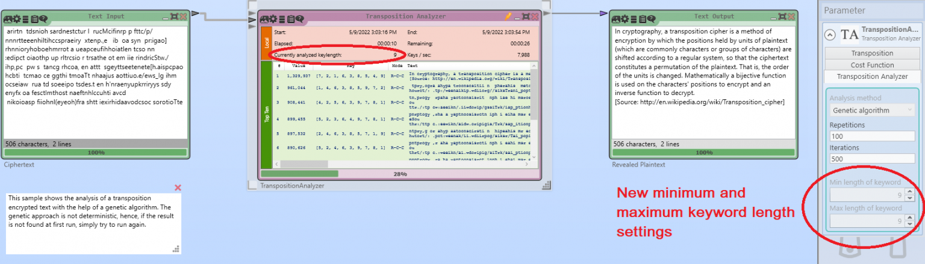
Task: Select result row with value 899,455
Action: pos(402,118)
